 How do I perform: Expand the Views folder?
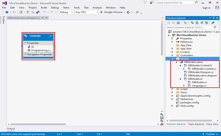(172, 92)
